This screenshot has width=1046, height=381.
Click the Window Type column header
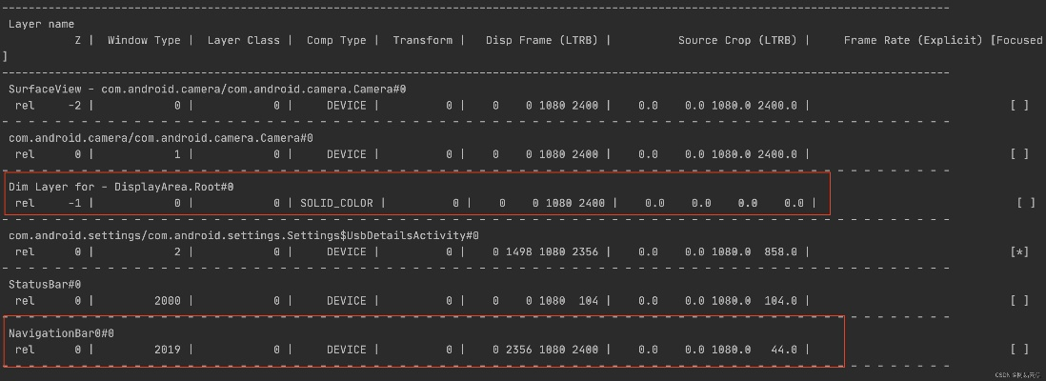(144, 40)
